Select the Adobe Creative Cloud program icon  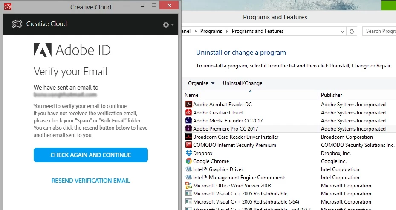[189, 112]
